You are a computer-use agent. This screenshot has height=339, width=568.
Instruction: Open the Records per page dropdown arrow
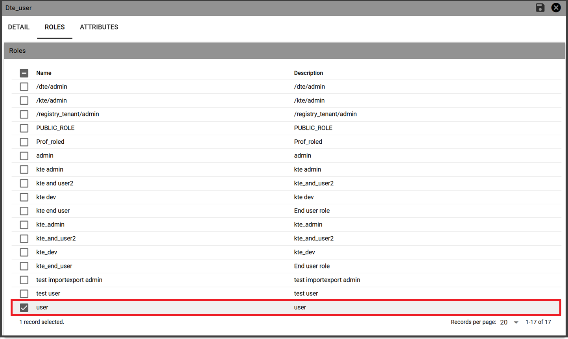tap(516, 322)
